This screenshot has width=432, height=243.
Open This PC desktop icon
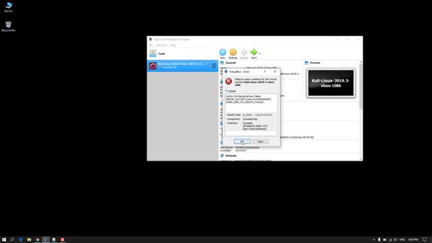point(9,7)
